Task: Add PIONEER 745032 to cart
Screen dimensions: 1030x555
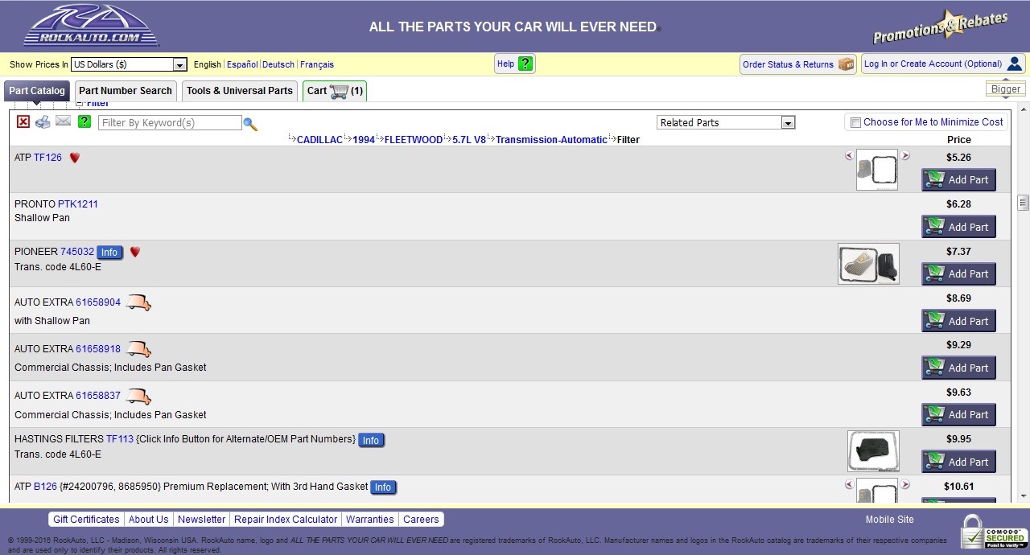Action: 958,273
